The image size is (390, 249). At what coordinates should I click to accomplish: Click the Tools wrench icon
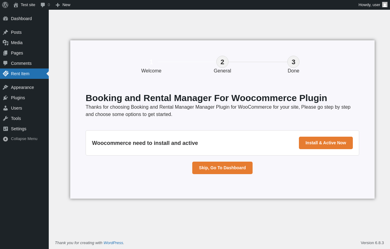pyautogui.click(x=5, y=118)
